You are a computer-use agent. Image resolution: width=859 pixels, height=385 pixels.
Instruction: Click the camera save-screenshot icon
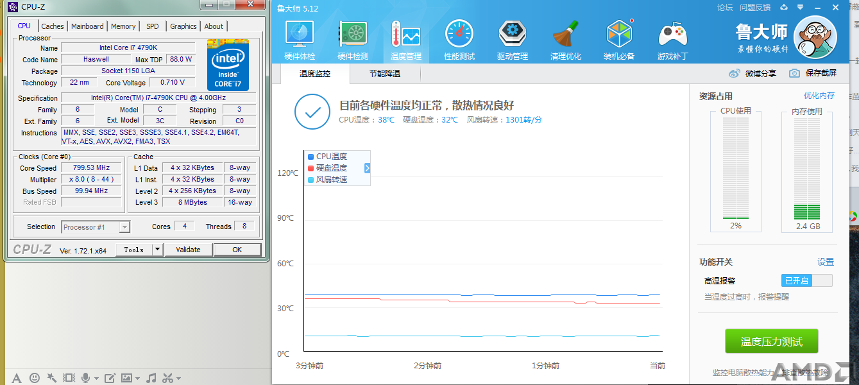[x=794, y=73]
